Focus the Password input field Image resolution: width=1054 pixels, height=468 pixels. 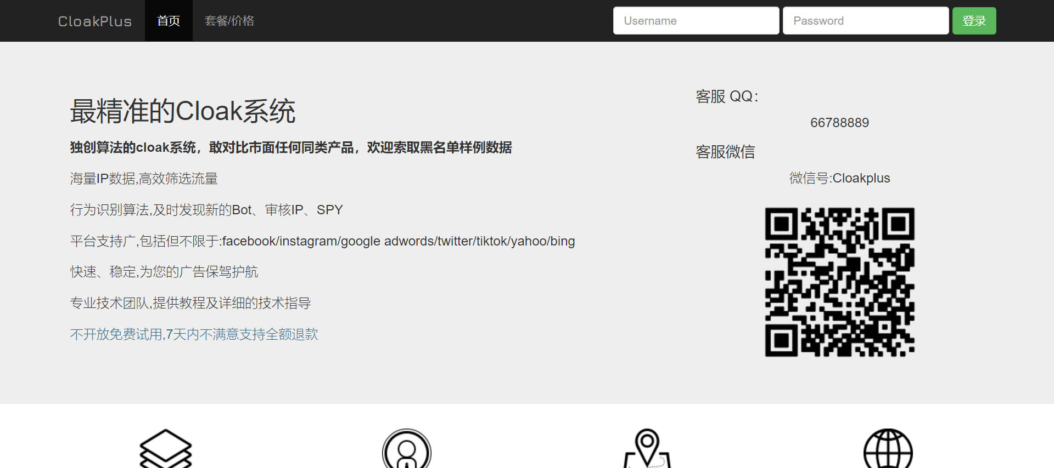tap(866, 21)
